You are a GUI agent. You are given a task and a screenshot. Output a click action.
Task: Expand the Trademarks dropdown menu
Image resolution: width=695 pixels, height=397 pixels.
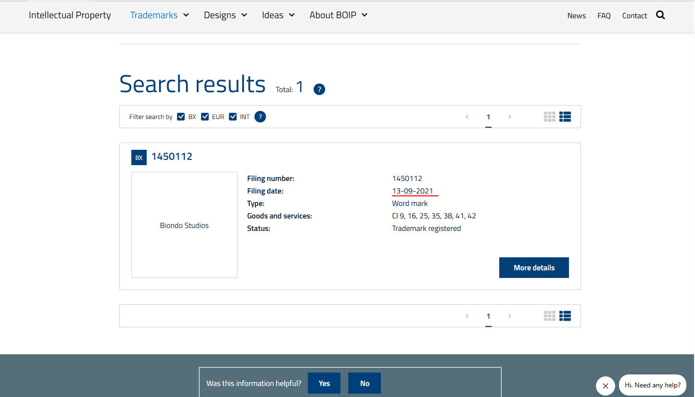click(x=159, y=15)
